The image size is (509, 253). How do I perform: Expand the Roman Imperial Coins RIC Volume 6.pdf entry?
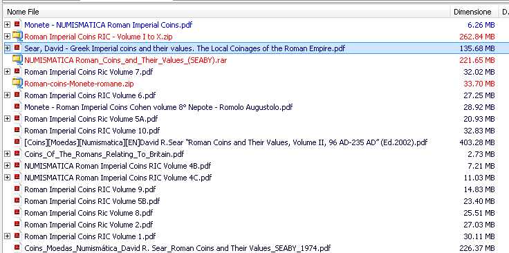click(x=8, y=95)
